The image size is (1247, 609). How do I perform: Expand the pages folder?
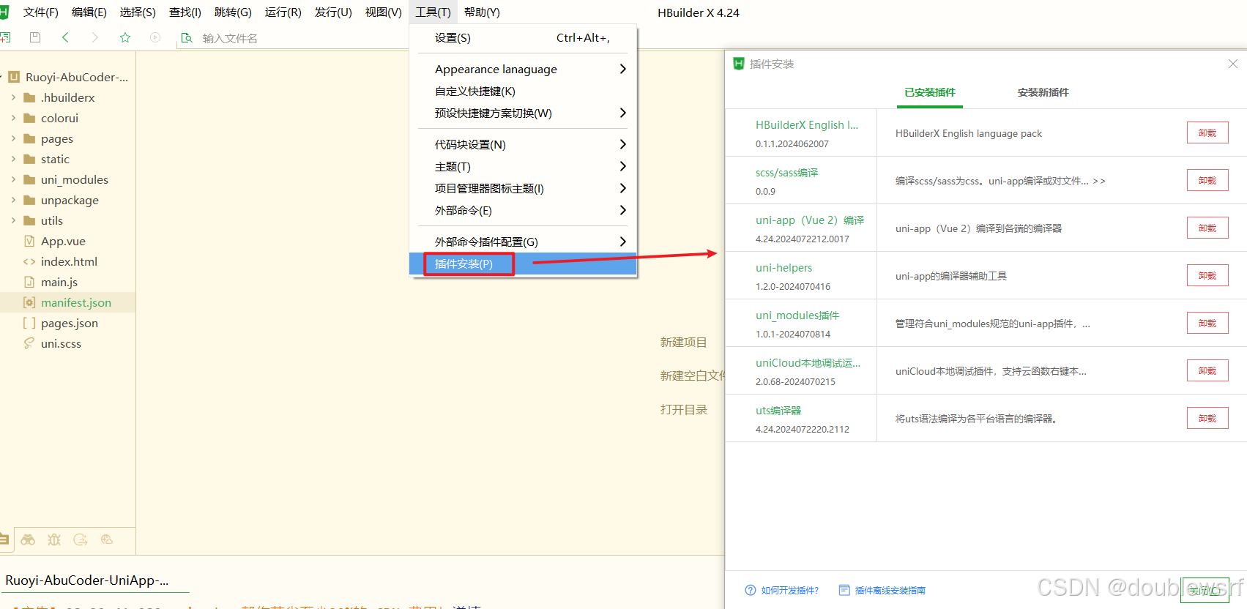pyautogui.click(x=13, y=138)
